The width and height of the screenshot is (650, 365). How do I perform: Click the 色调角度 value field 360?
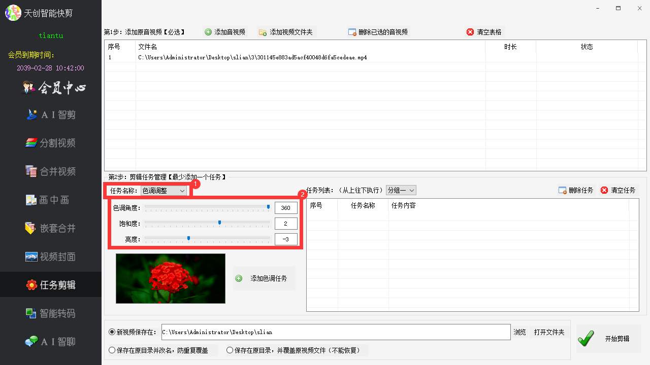pos(286,208)
